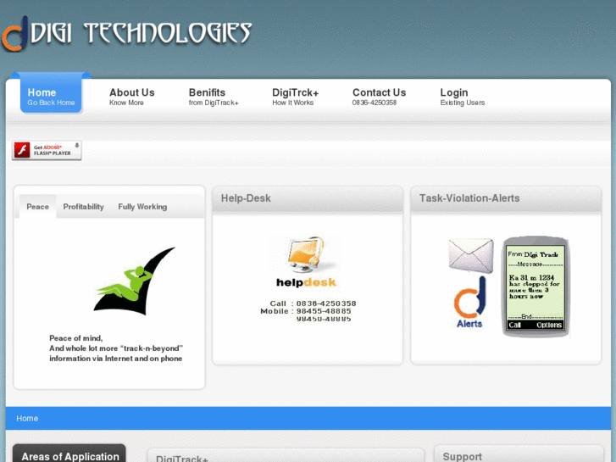
Task: Click the helpdesk computer monitor image
Action: [x=306, y=255]
